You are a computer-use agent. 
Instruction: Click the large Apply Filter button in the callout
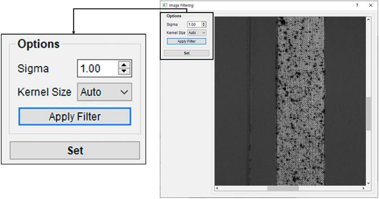coord(75,117)
